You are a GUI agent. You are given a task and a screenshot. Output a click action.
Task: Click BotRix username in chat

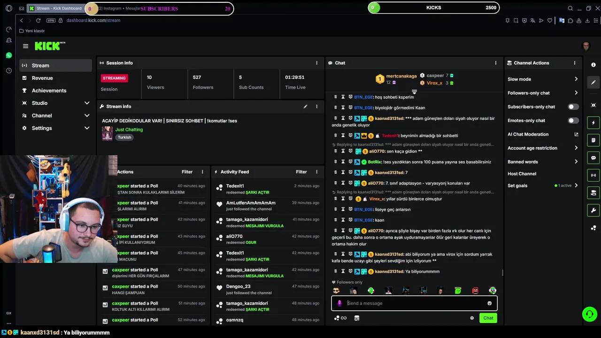click(375, 162)
